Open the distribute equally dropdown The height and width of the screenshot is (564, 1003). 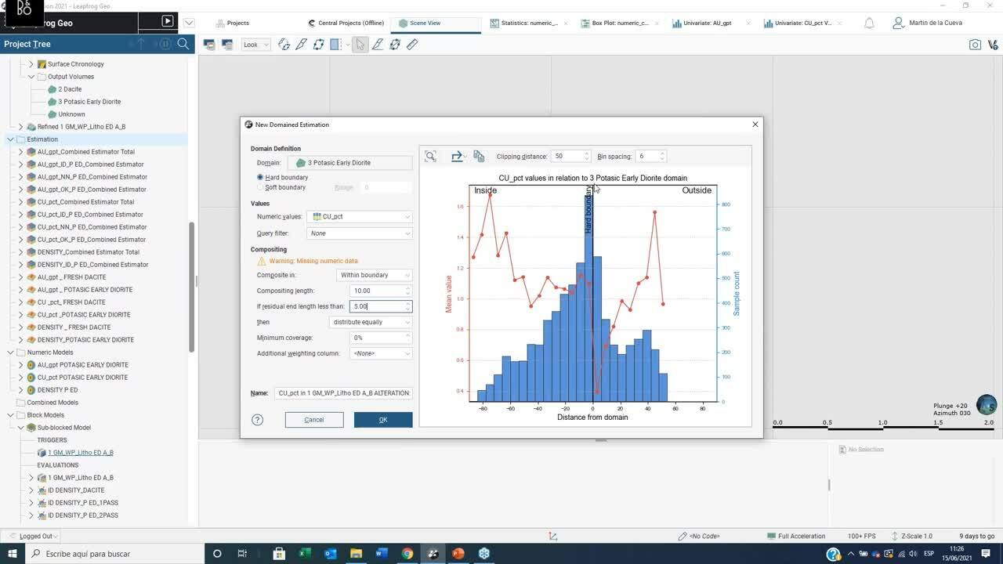click(x=371, y=322)
